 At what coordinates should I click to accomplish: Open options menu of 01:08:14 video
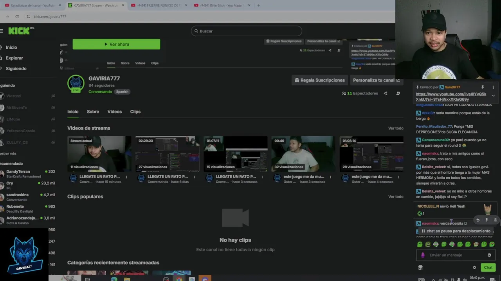(x=399, y=177)
